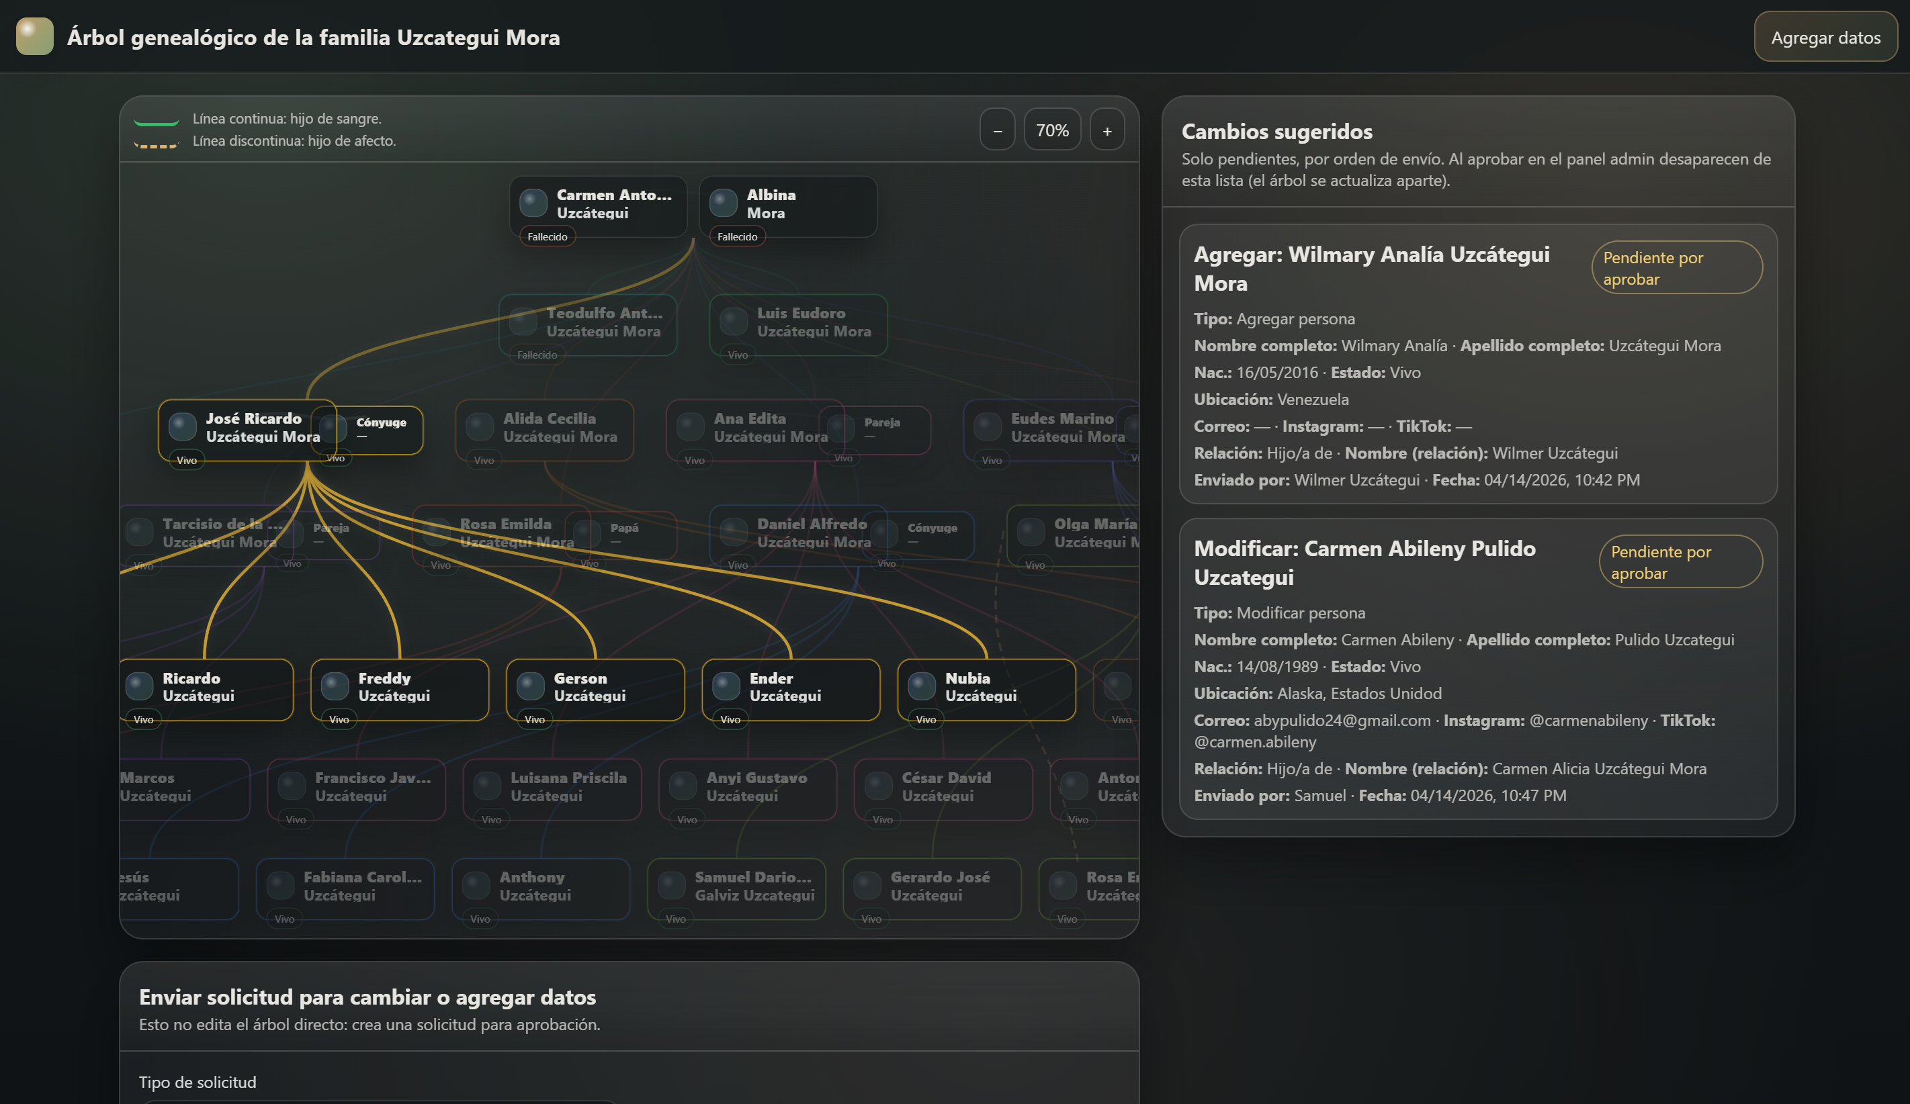Click Carmen Anto... Uzcátegui's avatar circle
The height and width of the screenshot is (1104, 1910).
pos(533,203)
